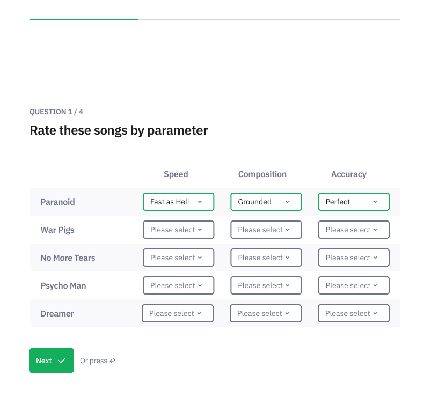Open Paranoid Accuracy dropdown showing Perfect
This screenshot has height=397, width=424.
(x=354, y=202)
